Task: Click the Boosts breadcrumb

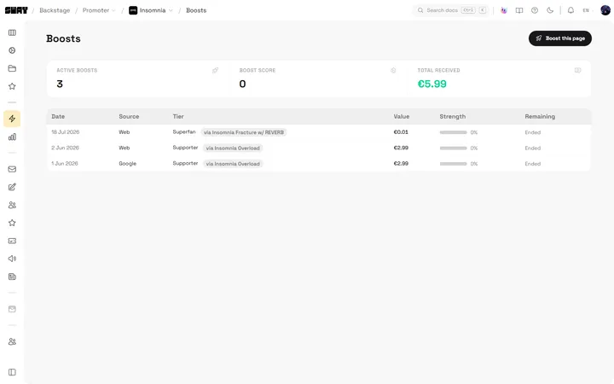Action: [x=196, y=10]
